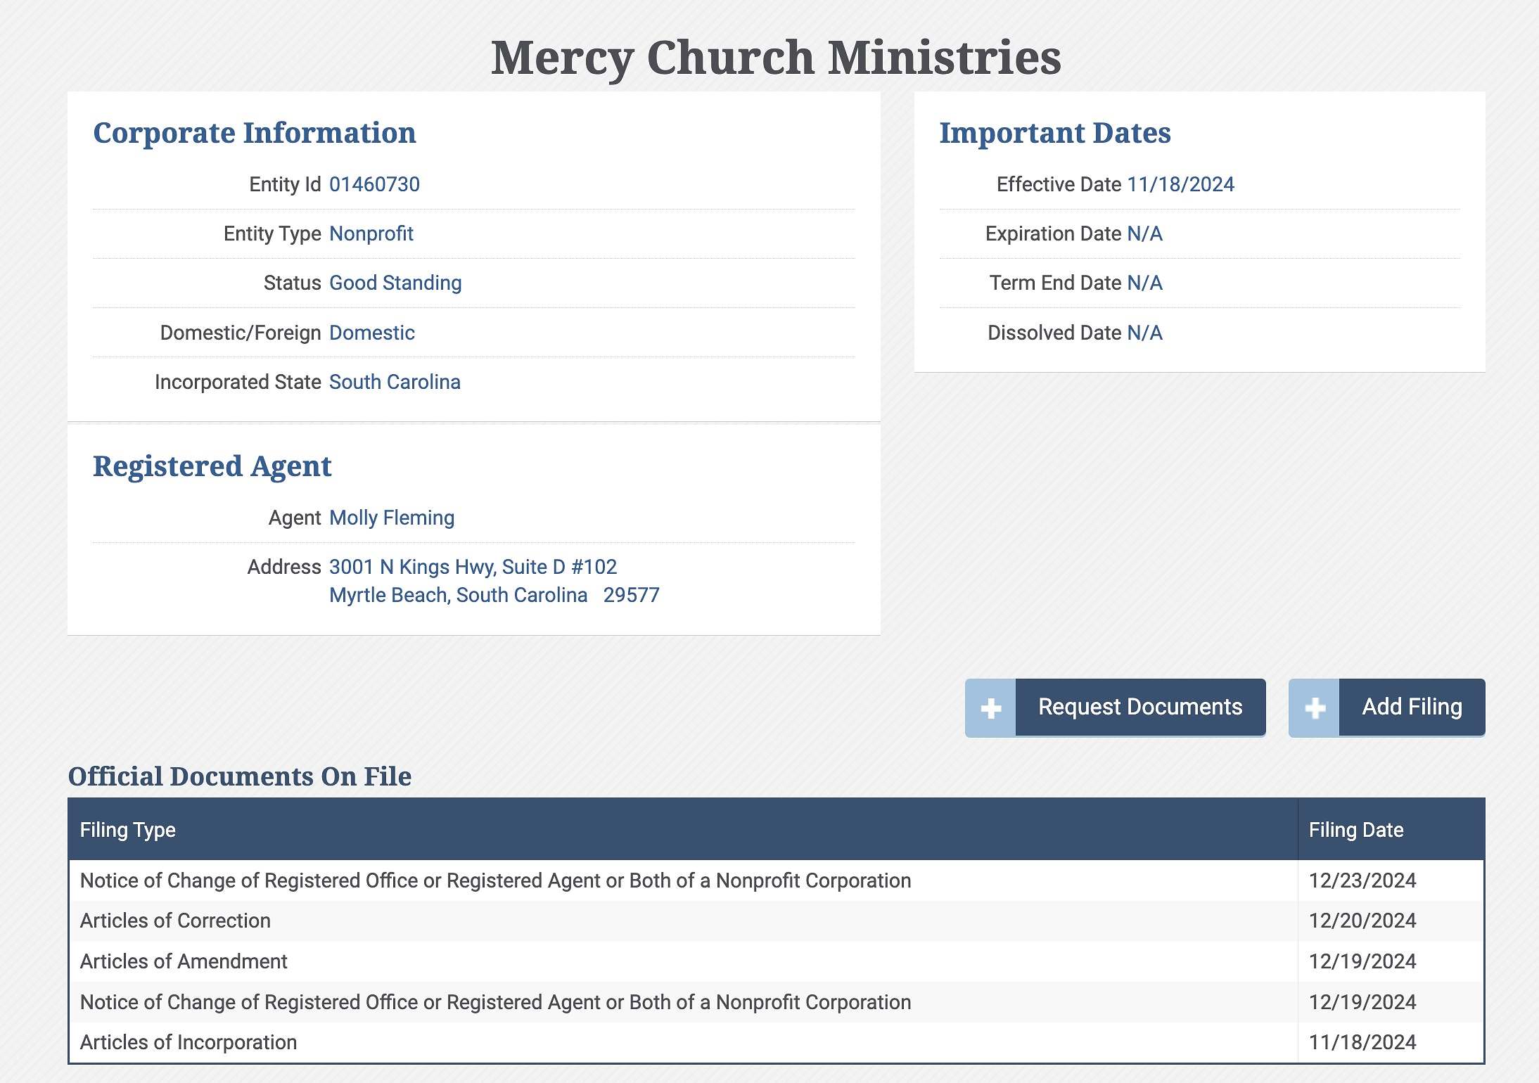The height and width of the screenshot is (1083, 1539).
Task: Open the Articles of Correction filing row
Action: (175, 921)
